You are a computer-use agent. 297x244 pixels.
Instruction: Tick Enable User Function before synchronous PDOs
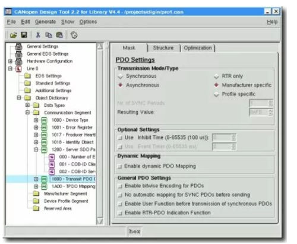120,204
